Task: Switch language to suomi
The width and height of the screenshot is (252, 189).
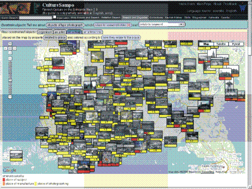Action: coord(206,11)
